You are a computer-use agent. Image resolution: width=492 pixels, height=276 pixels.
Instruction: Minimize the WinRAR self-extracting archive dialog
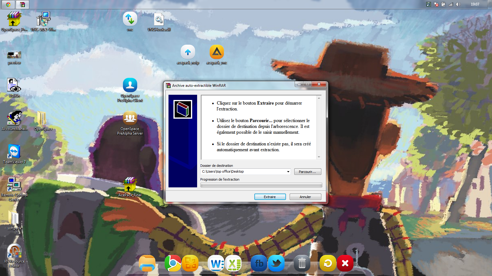(x=299, y=84)
